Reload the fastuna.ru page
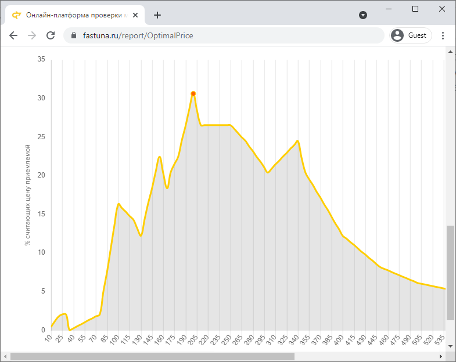The image size is (456, 362). tap(51, 35)
